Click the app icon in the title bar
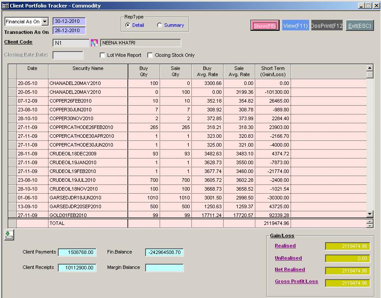 point(5,6)
